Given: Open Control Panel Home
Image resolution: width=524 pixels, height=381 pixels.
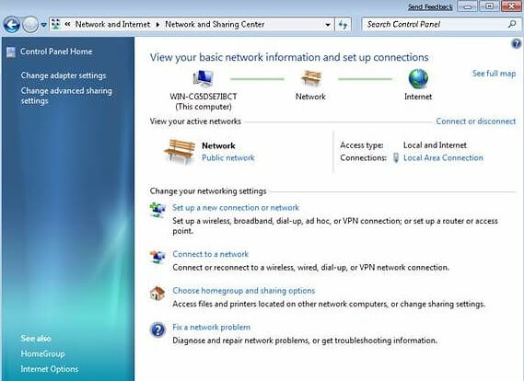Looking at the screenshot, I should tap(56, 52).
